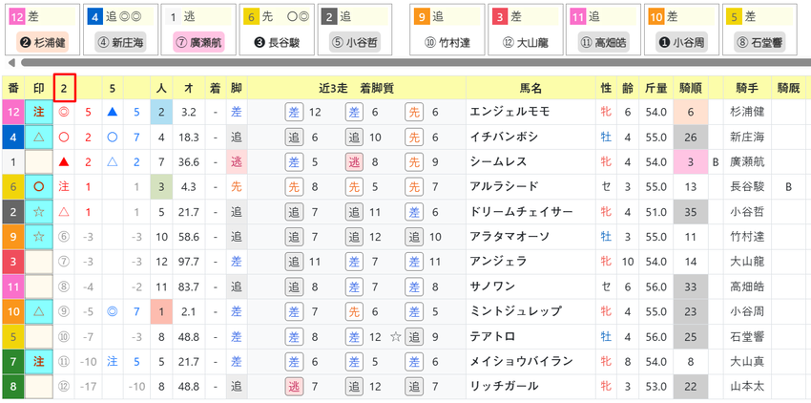Image resolution: width=811 pixels, height=403 pixels.
Task: Select the ☆ mark cell for horse 9
Action: coord(39,237)
